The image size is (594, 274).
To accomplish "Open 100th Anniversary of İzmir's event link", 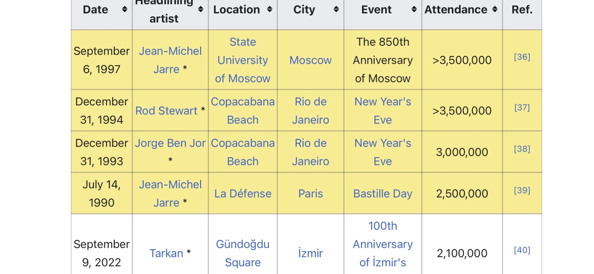I will point(382,244).
